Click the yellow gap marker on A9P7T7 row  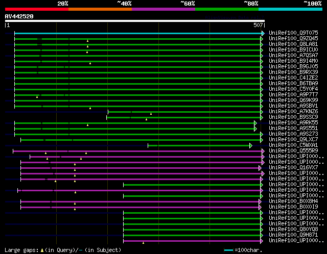tap(37, 97)
